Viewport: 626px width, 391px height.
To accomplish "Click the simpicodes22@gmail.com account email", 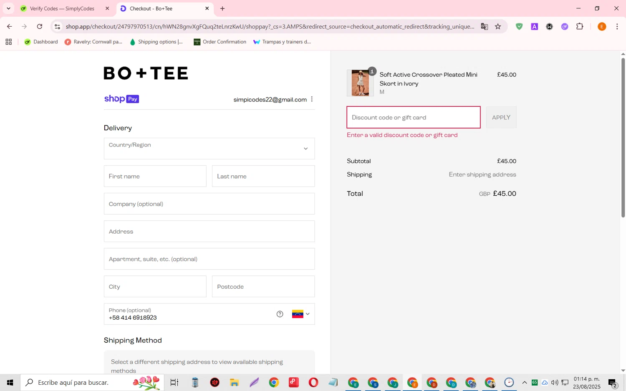I will pyautogui.click(x=270, y=99).
